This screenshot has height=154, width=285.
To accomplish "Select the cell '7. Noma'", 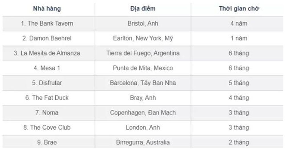I will pos(47,113).
